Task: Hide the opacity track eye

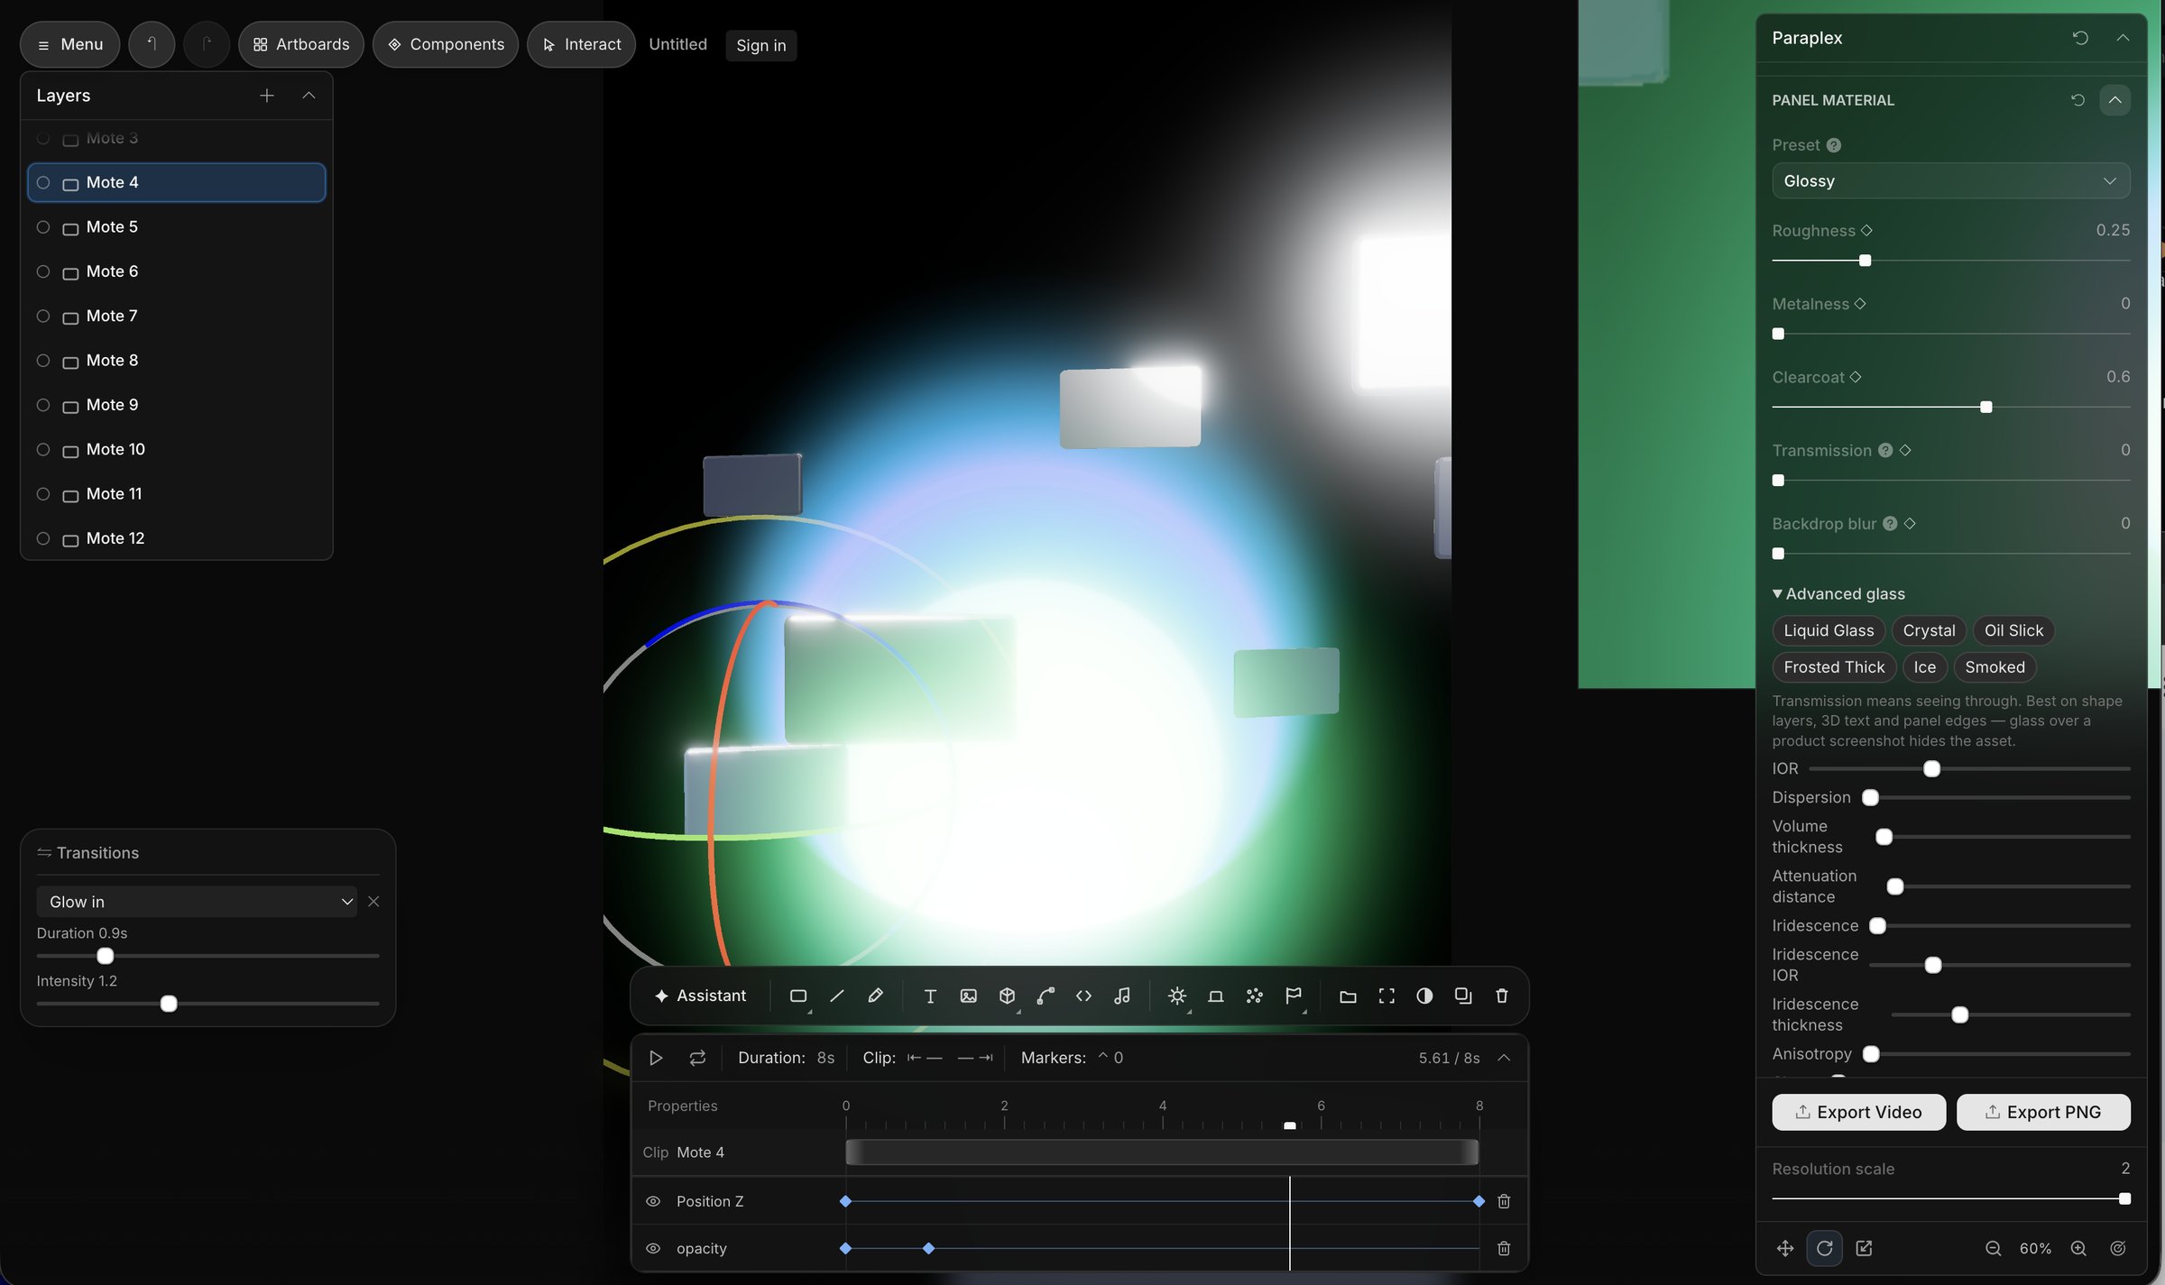Action: pyautogui.click(x=653, y=1249)
